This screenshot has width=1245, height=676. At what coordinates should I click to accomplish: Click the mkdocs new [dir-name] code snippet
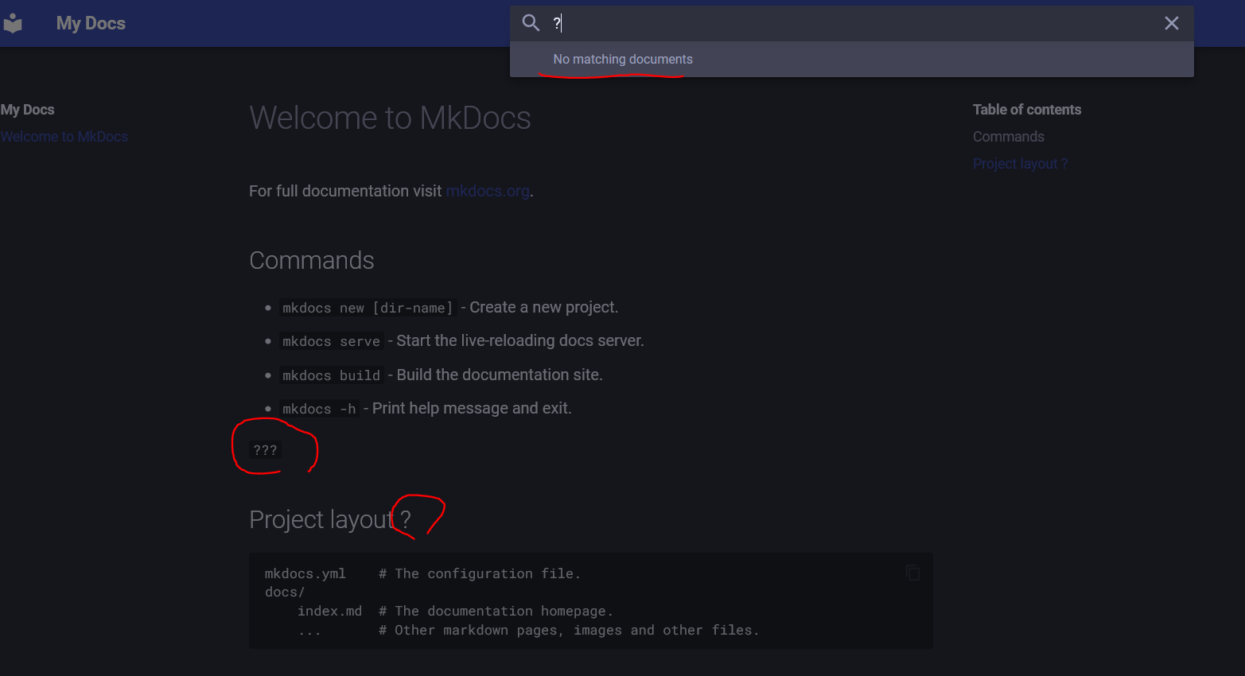pyautogui.click(x=368, y=308)
